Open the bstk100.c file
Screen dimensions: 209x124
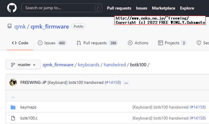point(29,118)
